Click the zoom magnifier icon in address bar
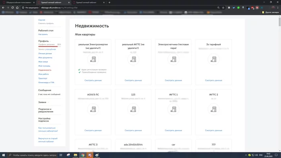281x158 pixels. 218,8
